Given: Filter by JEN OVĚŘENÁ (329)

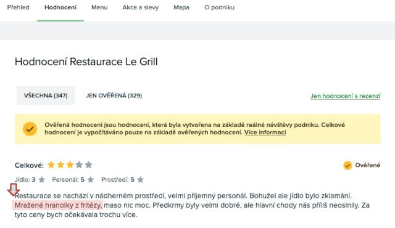Looking at the screenshot, I should pyautogui.click(x=114, y=96).
